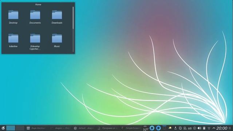Image resolution: width=233 pixels, height=131 pixels.
Task: Switch the 'us' keyboard layout indicator
Action: click(190, 128)
